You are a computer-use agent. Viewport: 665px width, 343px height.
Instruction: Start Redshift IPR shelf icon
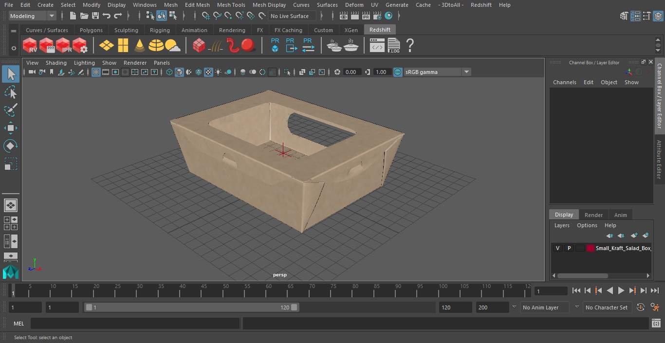pyautogui.click(x=63, y=46)
